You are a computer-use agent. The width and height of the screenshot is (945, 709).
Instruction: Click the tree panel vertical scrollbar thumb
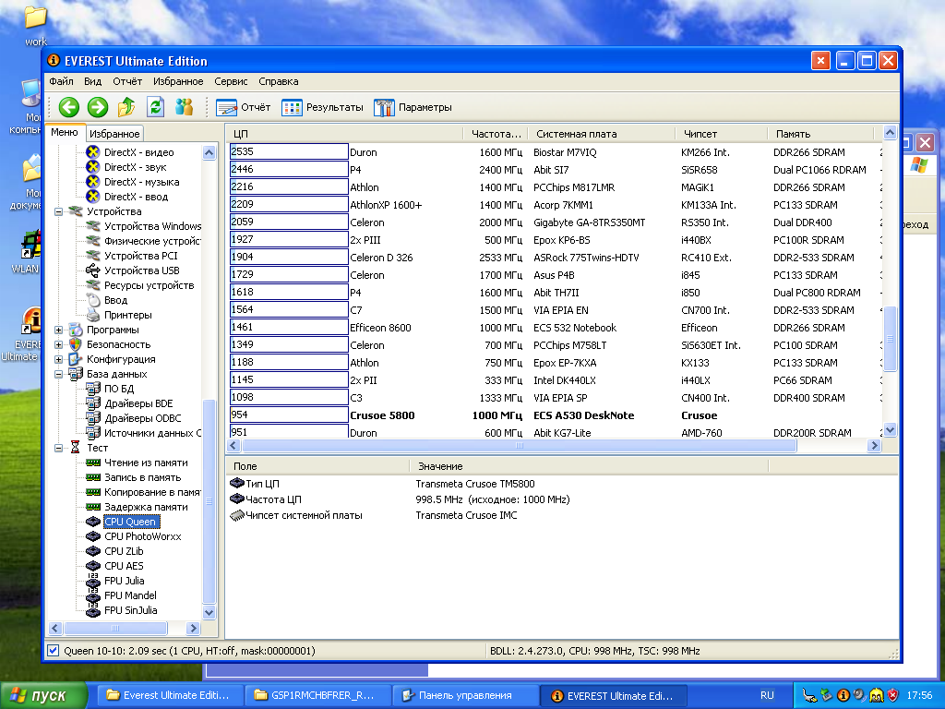click(x=209, y=501)
